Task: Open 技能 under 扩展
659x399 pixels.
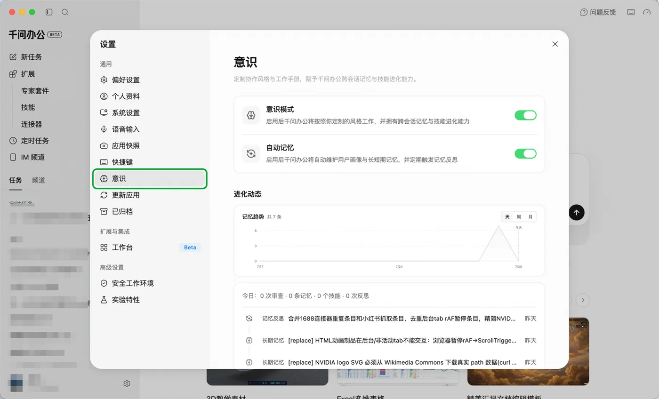Action: tap(28, 107)
